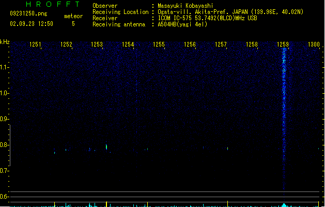Click the Receiving Location field label
This screenshot has width=325, height=207.
(x=120, y=12)
